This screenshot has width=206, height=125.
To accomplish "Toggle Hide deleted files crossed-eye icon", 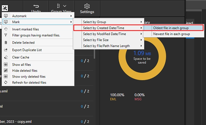I will (x=6, y=70).
